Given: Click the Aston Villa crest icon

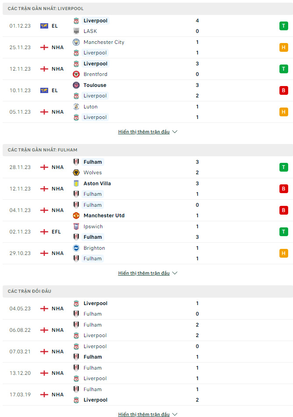Looking at the screenshot, I should [x=76, y=183].
